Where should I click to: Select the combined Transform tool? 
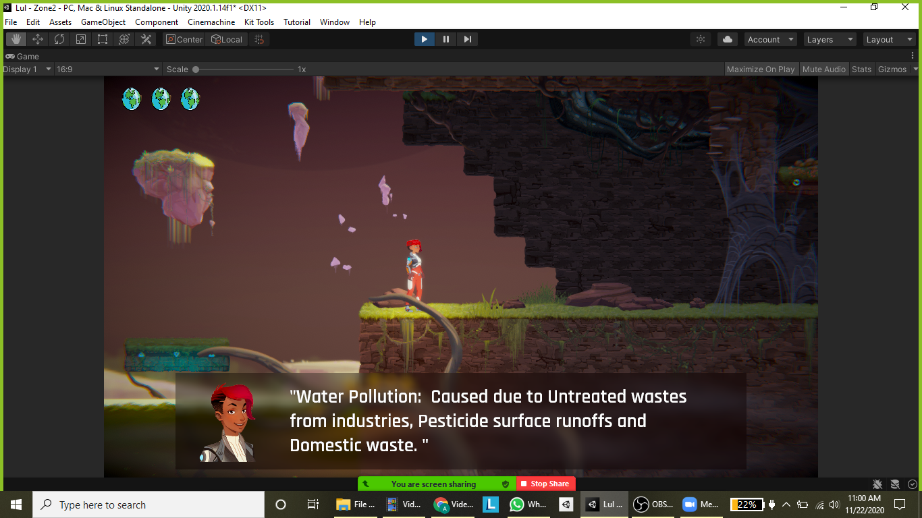tap(124, 39)
